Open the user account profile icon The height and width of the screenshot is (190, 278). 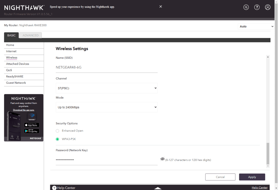268,7
